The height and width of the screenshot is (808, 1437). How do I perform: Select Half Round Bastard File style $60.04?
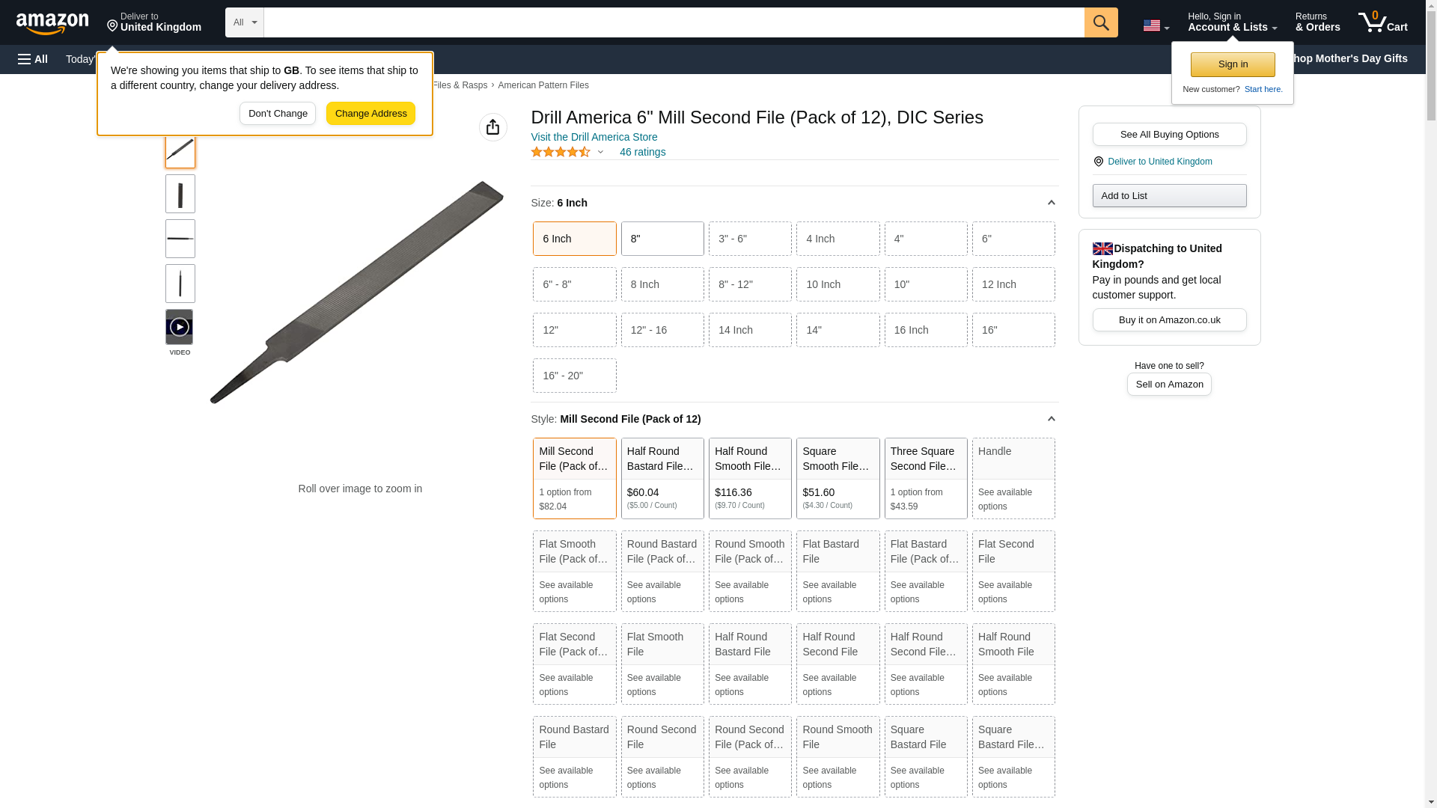coord(662,478)
